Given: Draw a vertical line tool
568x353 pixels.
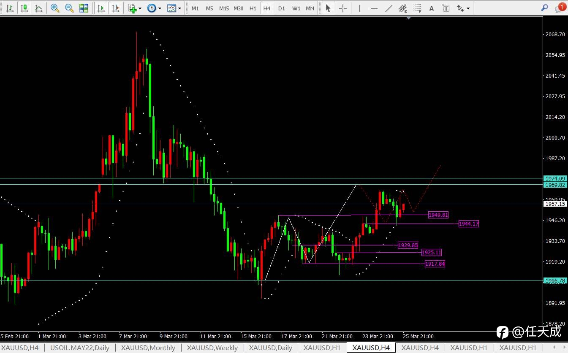Looking at the screenshot, I should (359, 8).
